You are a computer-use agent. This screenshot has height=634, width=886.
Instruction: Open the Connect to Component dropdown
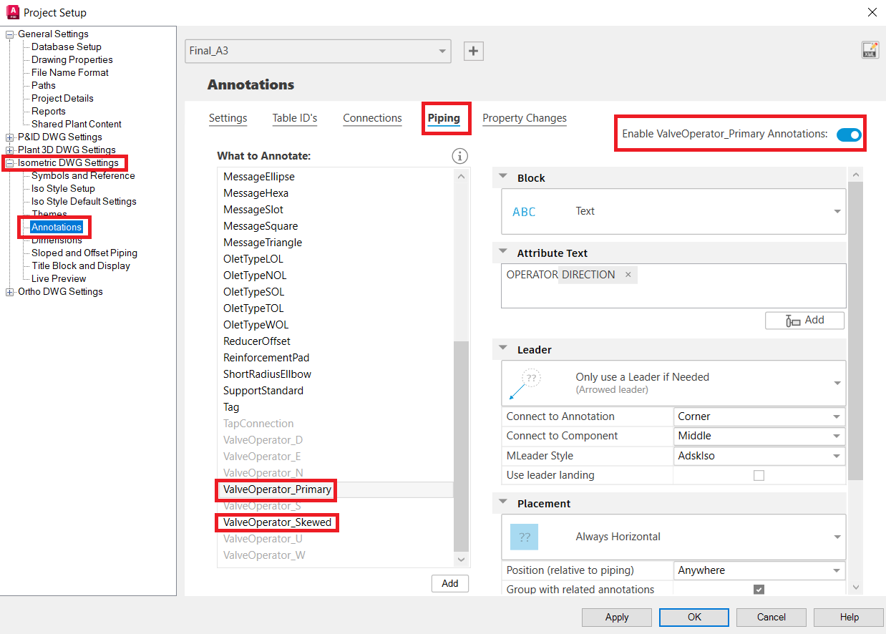tap(759, 436)
